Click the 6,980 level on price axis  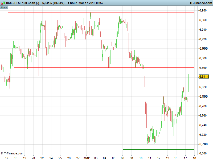203,11
